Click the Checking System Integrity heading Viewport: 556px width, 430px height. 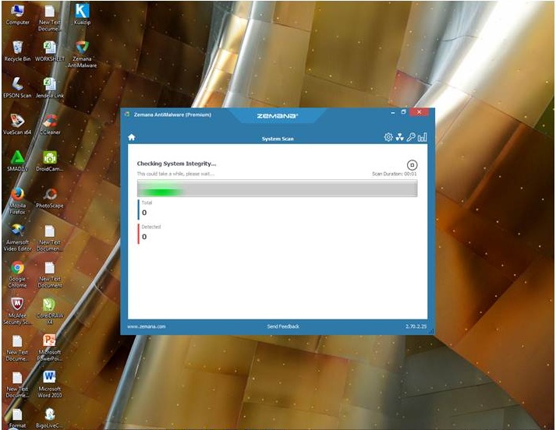tap(176, 164)
